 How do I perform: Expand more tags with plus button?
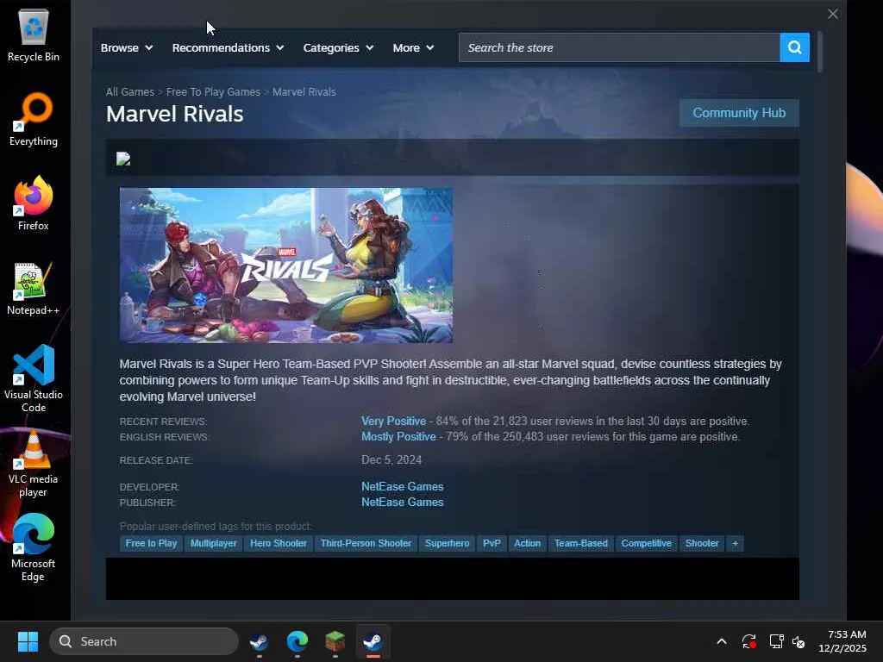pos(735,543)
